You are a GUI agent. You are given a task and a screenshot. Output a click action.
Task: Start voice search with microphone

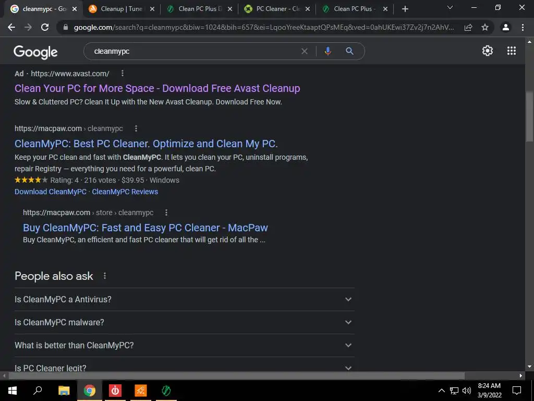[328, 51]
